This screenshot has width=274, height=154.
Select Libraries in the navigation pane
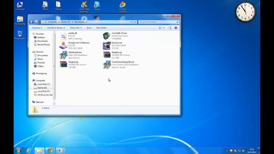coord(39,52)
